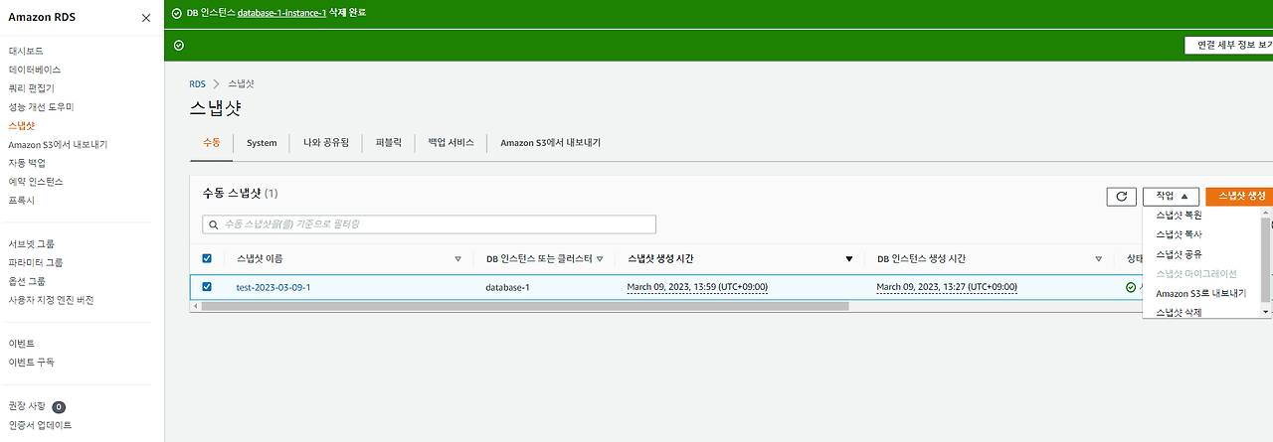Screen dimensions: 1273x442
Task: Sort by DB 인스턴스 생성 시간 column arrow
Action: click(1098, 259)
